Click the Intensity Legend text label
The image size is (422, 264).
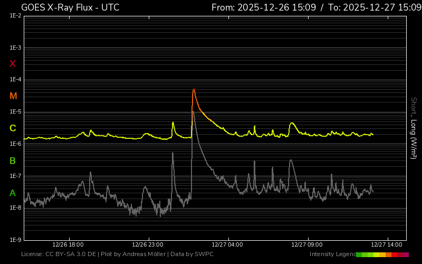332,254
